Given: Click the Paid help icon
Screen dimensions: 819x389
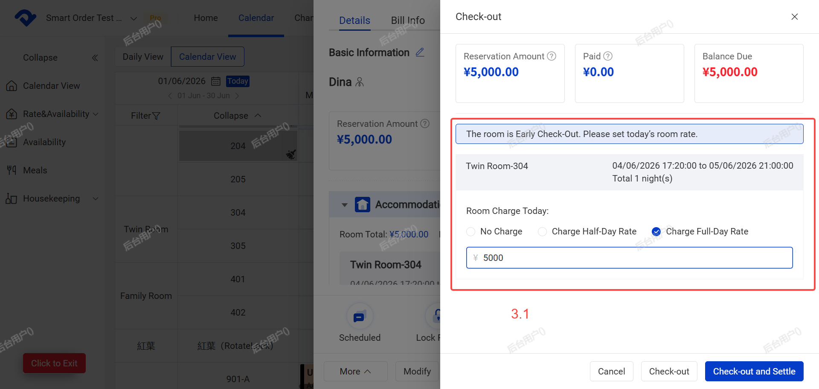Looking at the screenshot, I should point(608,56).
